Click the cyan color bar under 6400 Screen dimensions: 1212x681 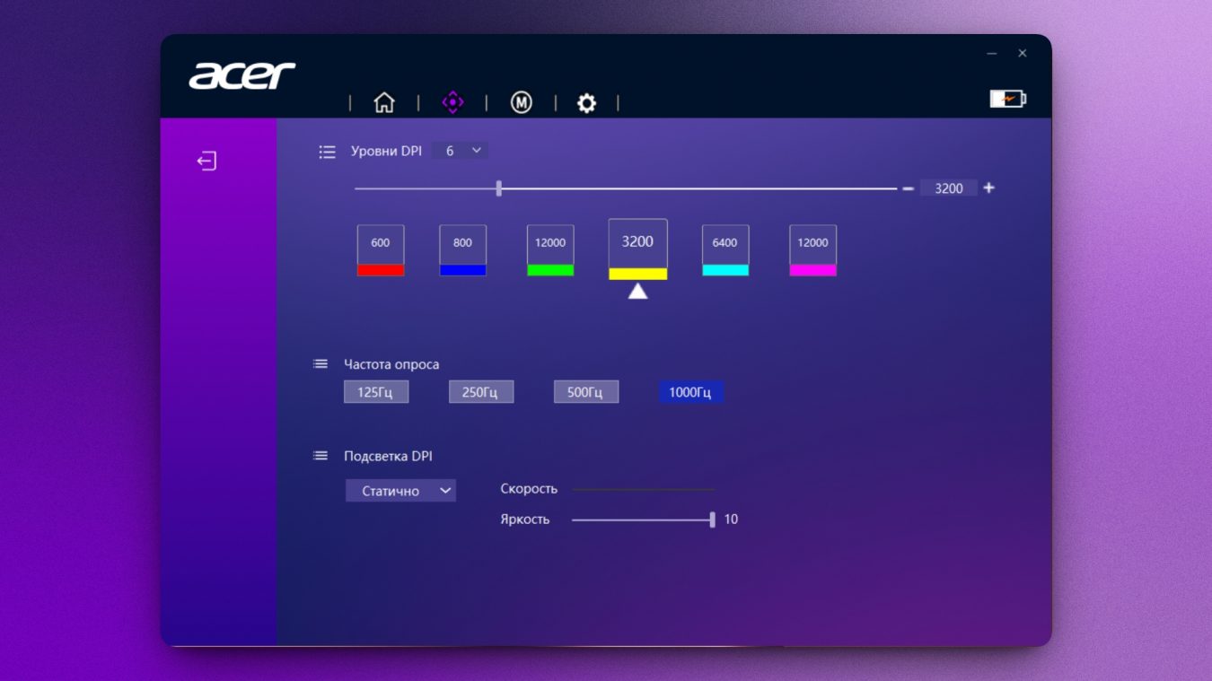[x=725, y=270]
